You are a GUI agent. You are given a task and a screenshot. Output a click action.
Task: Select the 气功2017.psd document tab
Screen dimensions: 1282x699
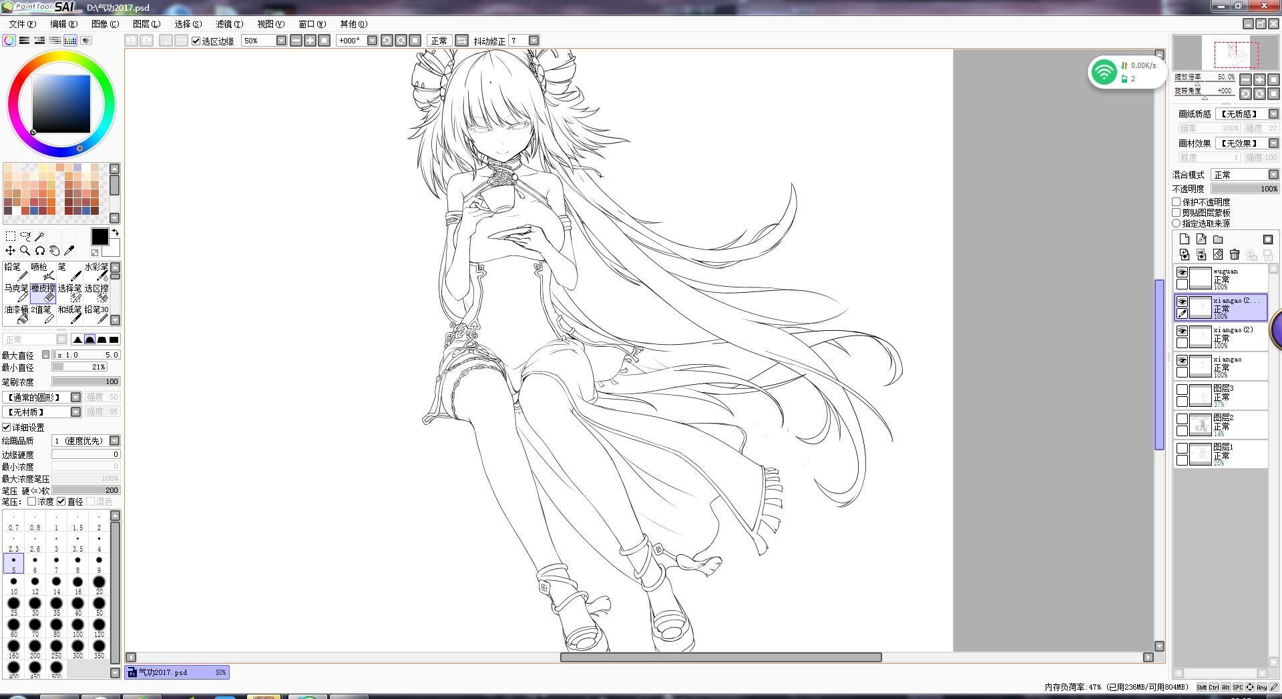177,672
